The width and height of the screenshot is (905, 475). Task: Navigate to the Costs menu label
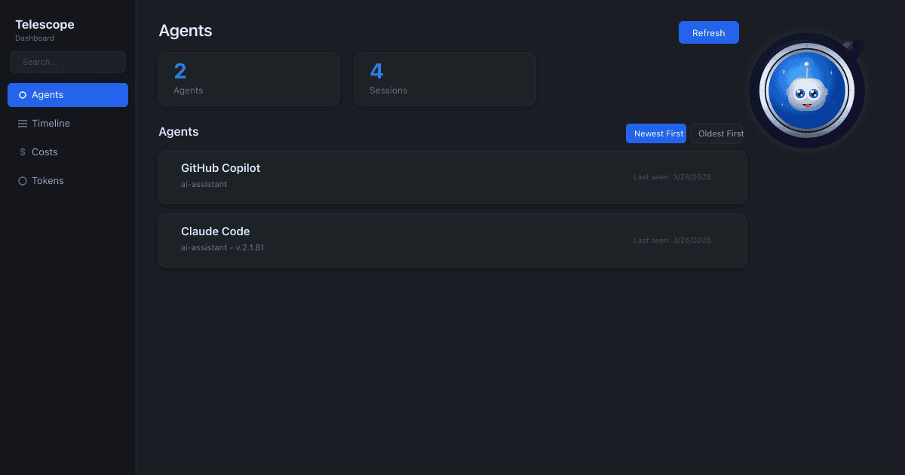pos(44,152)
